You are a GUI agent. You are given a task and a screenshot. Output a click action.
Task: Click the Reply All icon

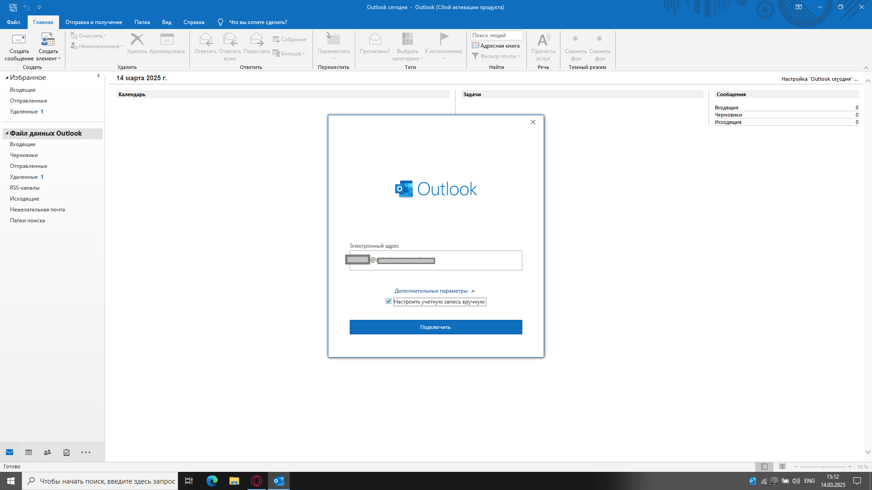pyautogui.click(x=230, y=39)
